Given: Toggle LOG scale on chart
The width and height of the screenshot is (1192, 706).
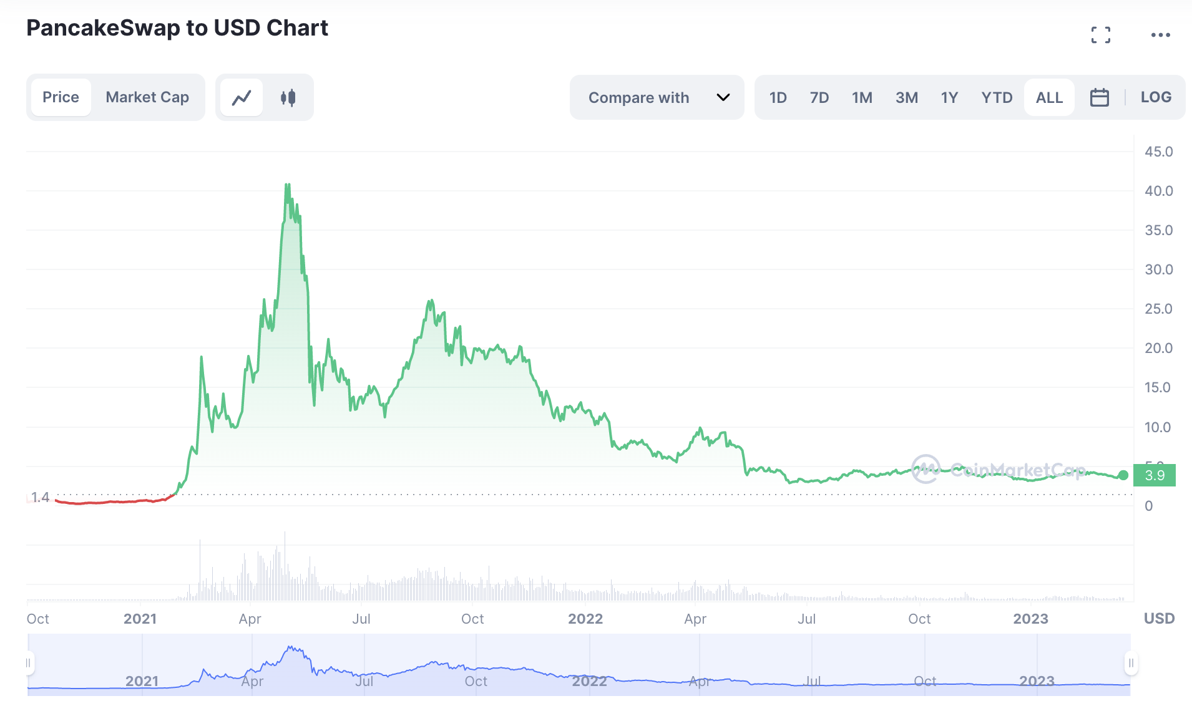Looking at the screenshot, I should (1156, 97).
